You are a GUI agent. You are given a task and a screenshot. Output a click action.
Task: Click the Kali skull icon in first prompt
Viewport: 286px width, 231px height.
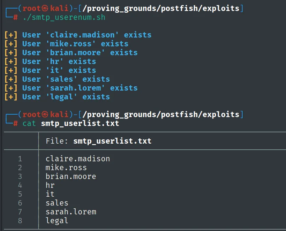click(x=45, y=8)
